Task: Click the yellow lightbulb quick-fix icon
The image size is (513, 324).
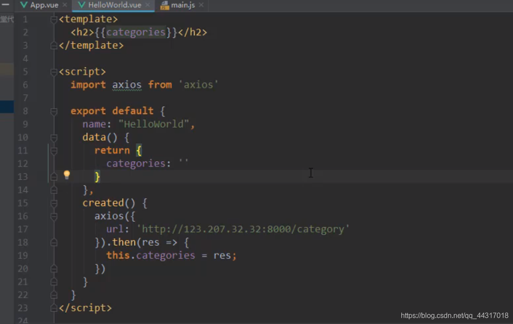Action: pos(67,175)
